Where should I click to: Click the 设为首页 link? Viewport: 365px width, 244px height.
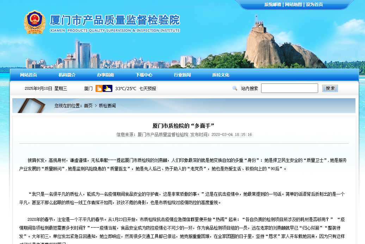coord(314,5)
